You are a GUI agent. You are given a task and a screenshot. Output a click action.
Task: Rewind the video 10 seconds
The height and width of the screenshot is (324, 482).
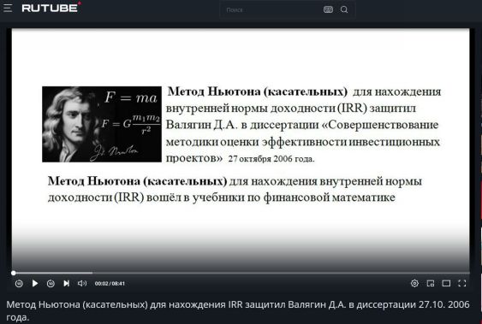pyautogui.click(x=19, y=284)
